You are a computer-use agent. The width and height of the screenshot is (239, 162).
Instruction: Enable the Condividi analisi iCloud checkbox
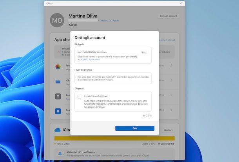click(x=79, y=96)
